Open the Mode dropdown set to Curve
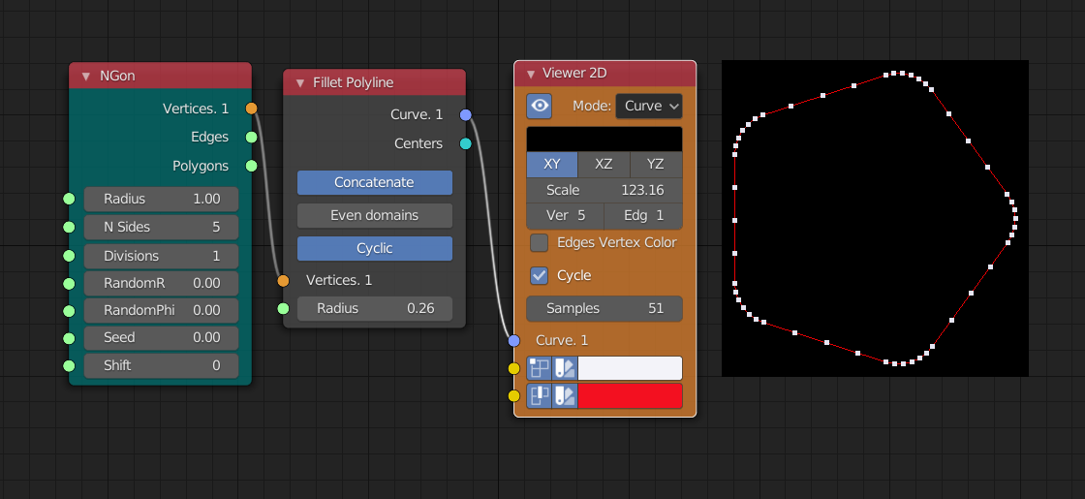The width and height of the screenshot is (1085, 499). tap(649, 106)
